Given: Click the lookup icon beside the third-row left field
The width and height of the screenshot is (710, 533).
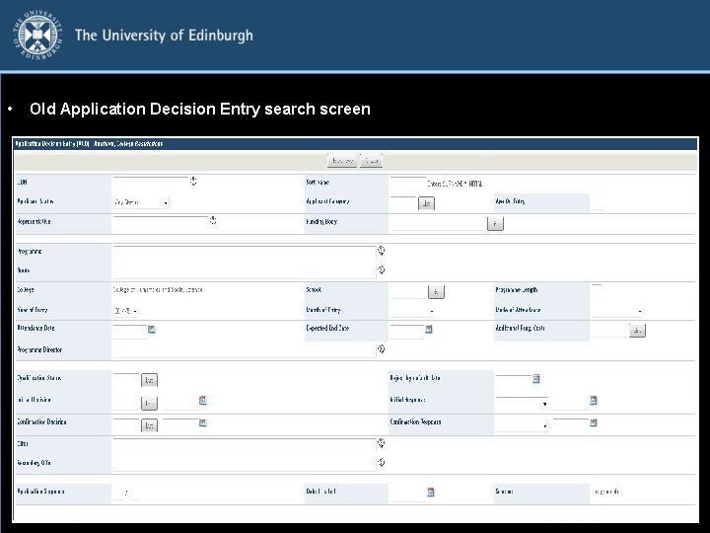Looking at the screenshot, I should click(213, 220).
